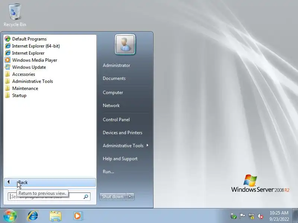Open Devices and Printers
Viewport: 298px width, 223px height.
pyautogui.click(x=123, y=133)
